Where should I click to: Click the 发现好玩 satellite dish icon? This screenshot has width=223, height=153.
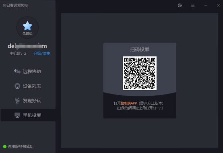pyautogui.click(x=17, y=101)
